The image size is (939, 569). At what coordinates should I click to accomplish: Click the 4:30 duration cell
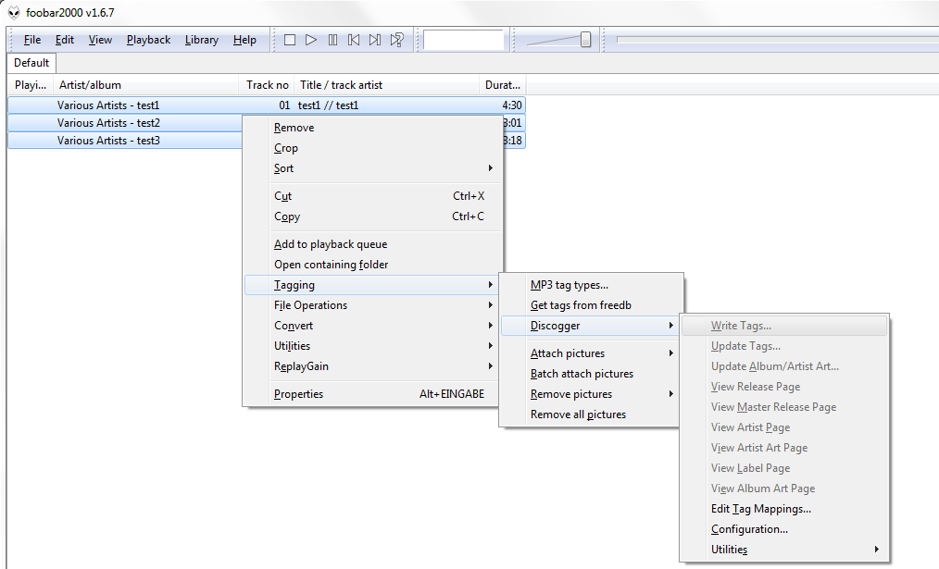point(512,105)
